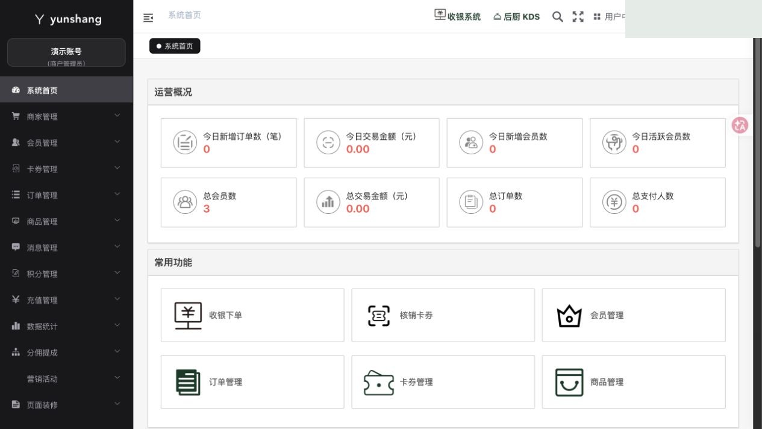Viewport: 762px width, 429px height.
Task: Click the 今日活跃会员数 icon
Action: click(x=614, y=143)
